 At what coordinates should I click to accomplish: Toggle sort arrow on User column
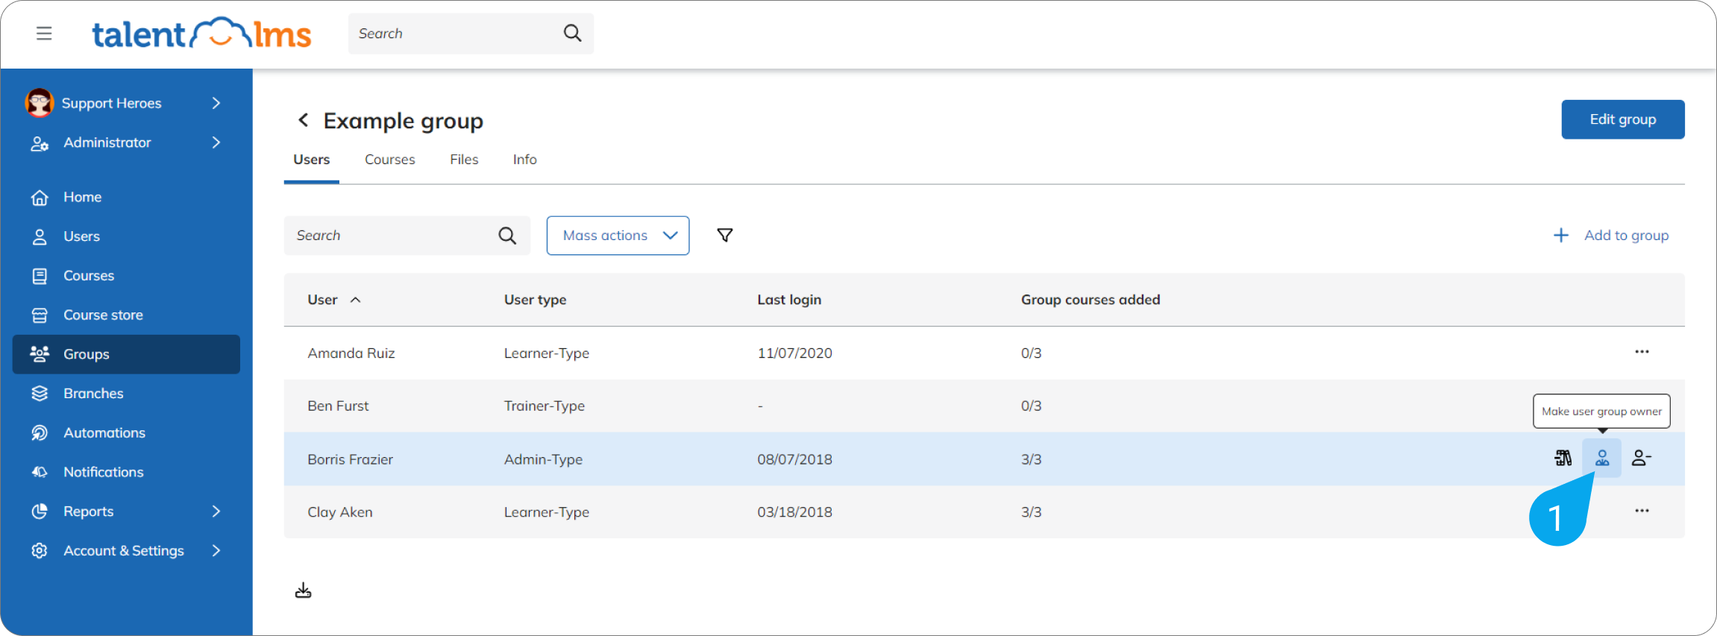(x=356, y=300)
